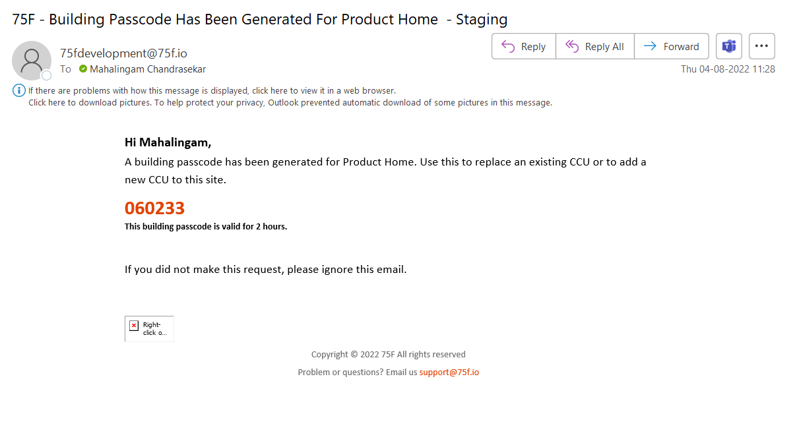793x447 pixels.
Task: Open the support@75f.io email link
Action: click(x=449, y=372)
